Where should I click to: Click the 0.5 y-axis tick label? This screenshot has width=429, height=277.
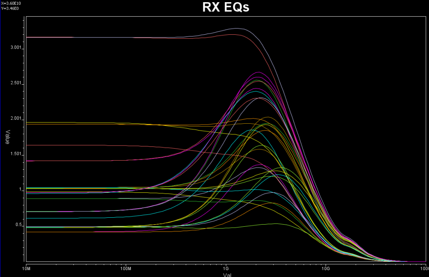19,225
